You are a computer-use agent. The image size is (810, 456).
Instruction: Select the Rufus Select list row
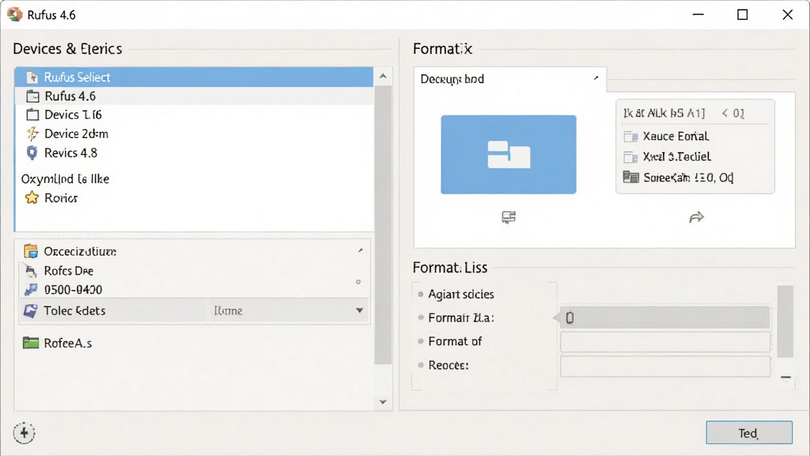(195, 77)
